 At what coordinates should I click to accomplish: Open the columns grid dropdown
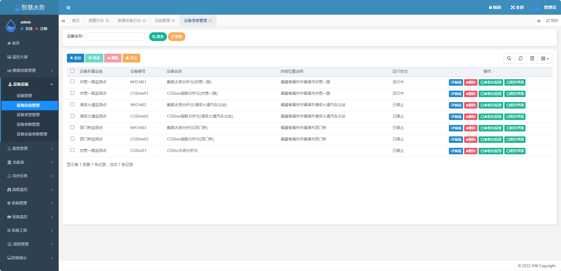pos(545,58)
